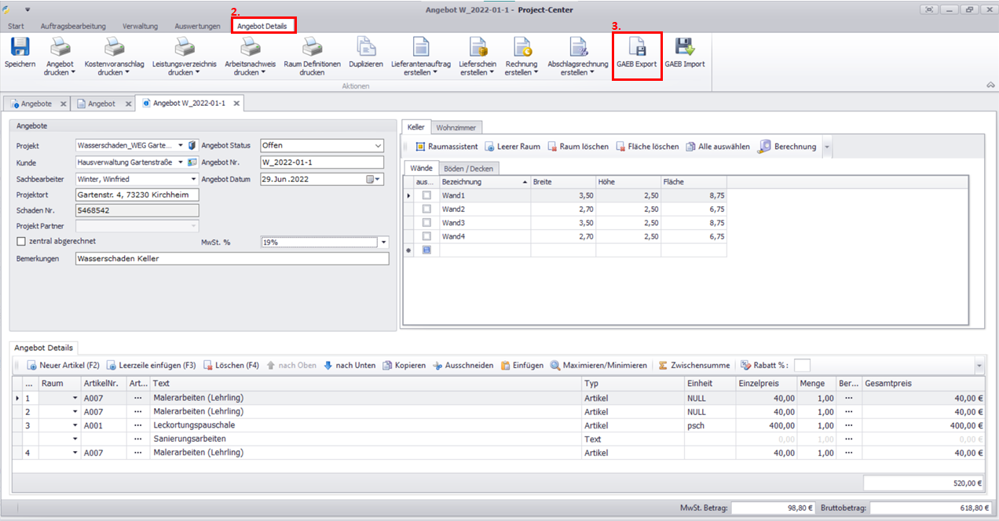Click Raum Definitionen drucken icon
The image size is (999, 521).
coord(312,47)
